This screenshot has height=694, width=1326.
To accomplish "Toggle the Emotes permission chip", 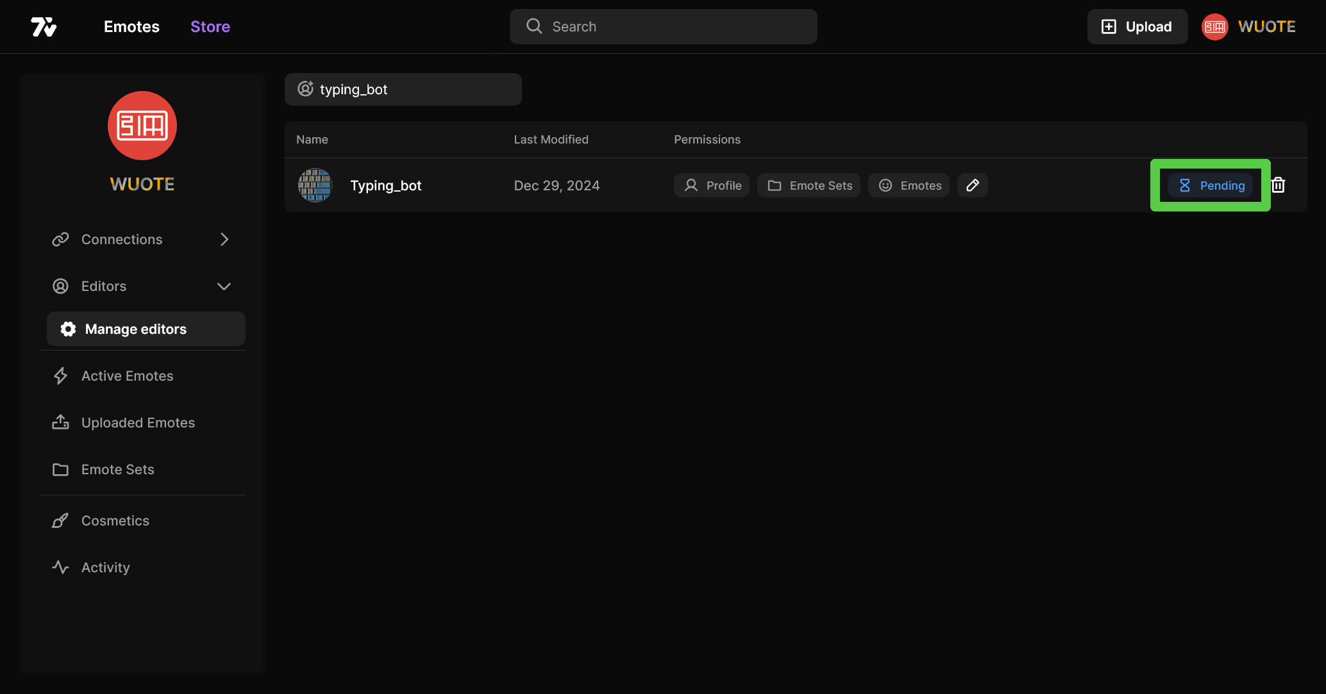I will pyautogui.click(x=909, y=185).
